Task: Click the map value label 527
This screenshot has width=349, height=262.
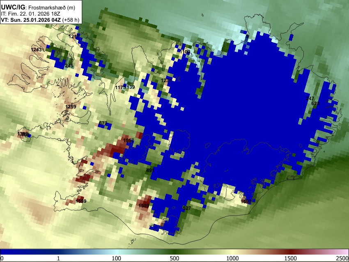Action: tap(187, 208)
